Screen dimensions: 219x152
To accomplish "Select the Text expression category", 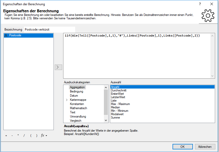I will coord(73,112).
